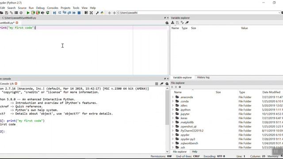Viewport: 283px width, 159px height.
Task: Save file icon in main toolbar
Action: coord(7,13)
